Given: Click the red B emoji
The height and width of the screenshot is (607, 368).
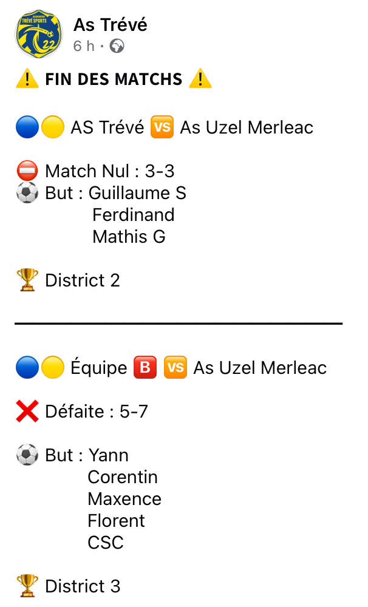Looking at the screenshot, I should pos(145,368).
